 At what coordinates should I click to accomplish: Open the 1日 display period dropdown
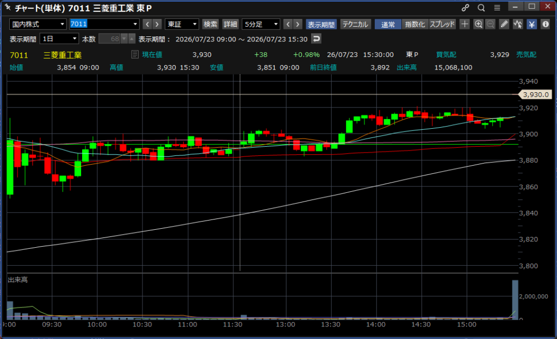coord(59,39)
